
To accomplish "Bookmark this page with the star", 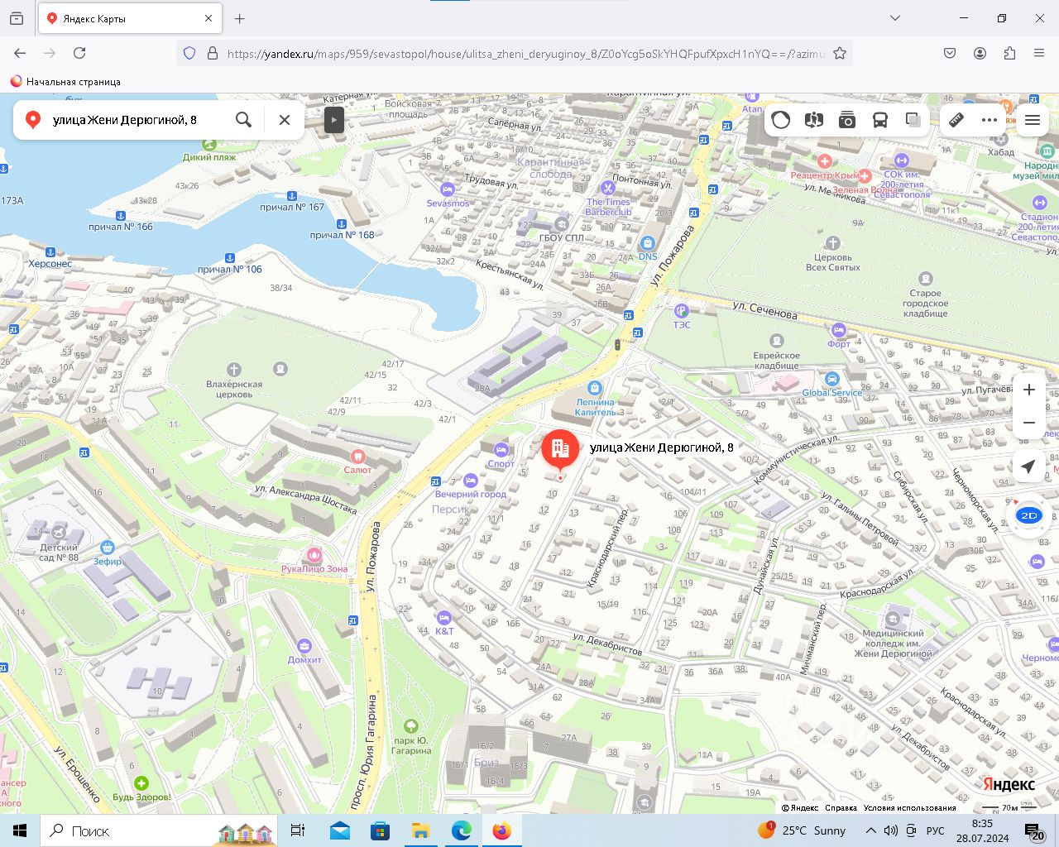I will point(840,54).
